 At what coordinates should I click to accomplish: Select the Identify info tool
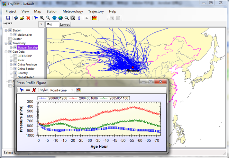79,18
